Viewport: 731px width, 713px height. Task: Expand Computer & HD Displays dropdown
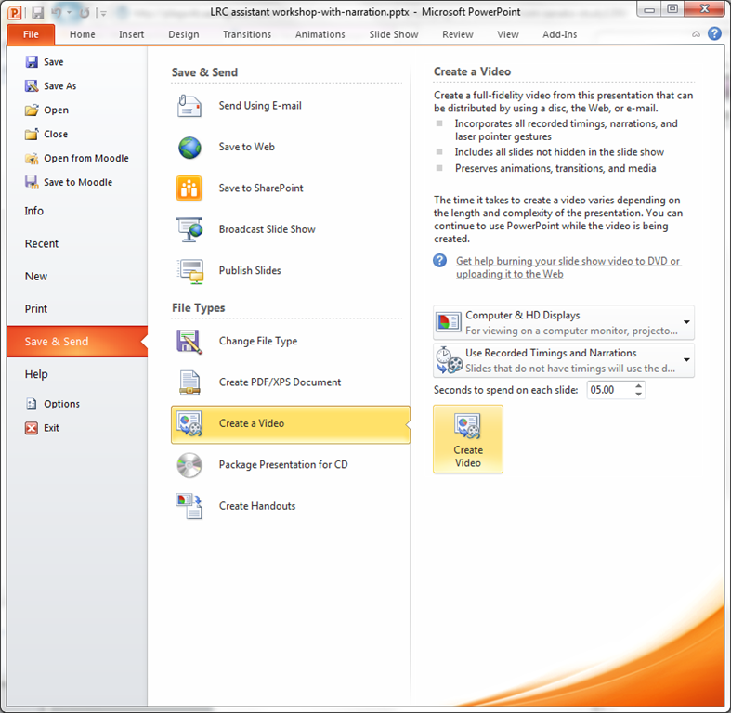pos(686,323)
